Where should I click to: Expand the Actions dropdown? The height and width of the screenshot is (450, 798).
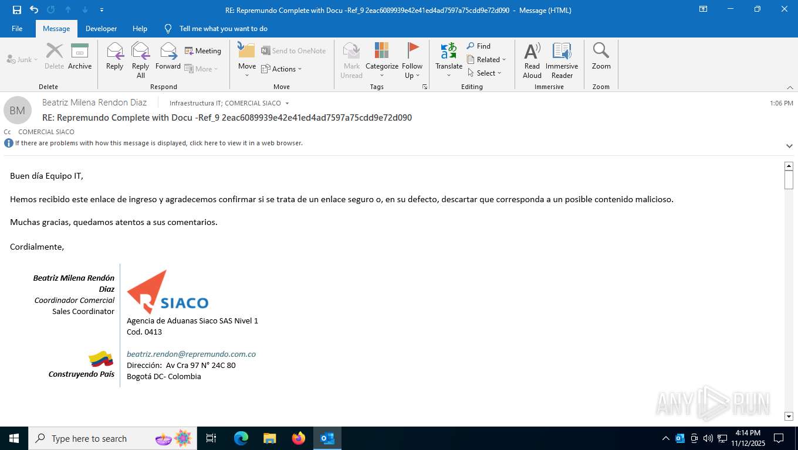(282, 69)
